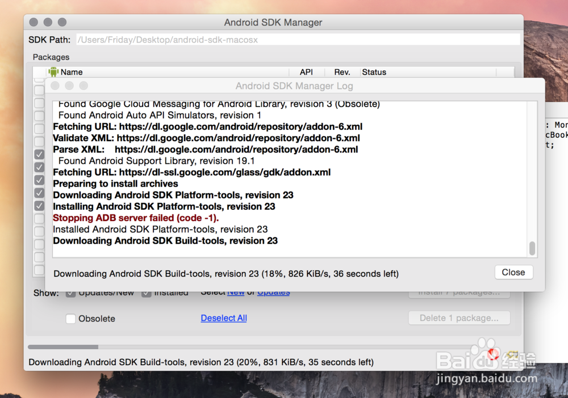Close the Android SDK Manager Log dialog

[513, 272]
